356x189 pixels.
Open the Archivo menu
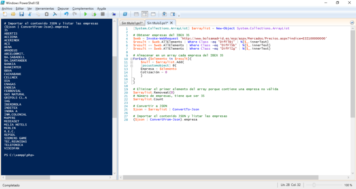pyautogui.click(x=7, y=8)
